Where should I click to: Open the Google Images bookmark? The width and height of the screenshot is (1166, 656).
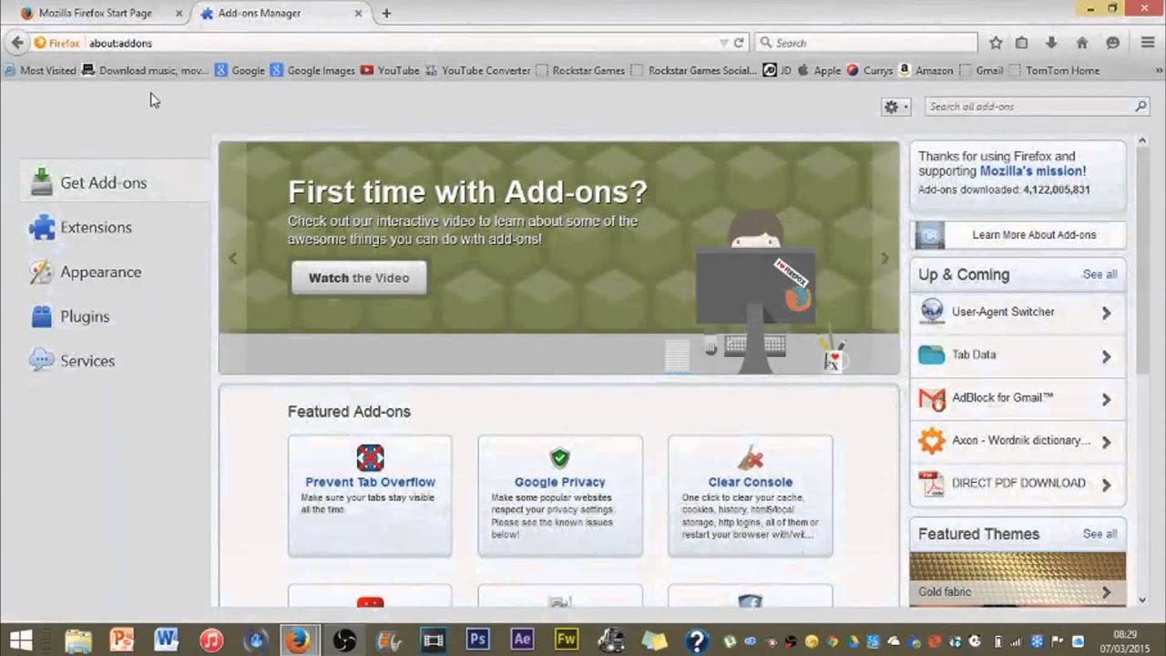tap(312, 70)
